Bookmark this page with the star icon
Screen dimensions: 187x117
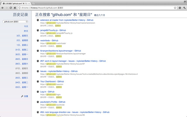175,8
